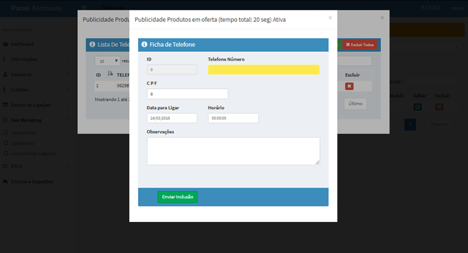Image resolution: width=468 pixels, height=253 pixels.
Task: Click the ID field in Ficha de Telefone
Action: tap(172, 70)
